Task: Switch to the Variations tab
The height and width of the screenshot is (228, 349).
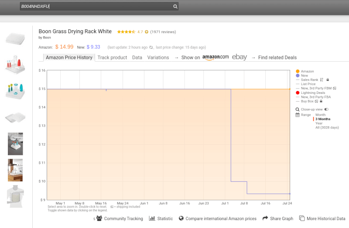Action: (x=158, y=58)
